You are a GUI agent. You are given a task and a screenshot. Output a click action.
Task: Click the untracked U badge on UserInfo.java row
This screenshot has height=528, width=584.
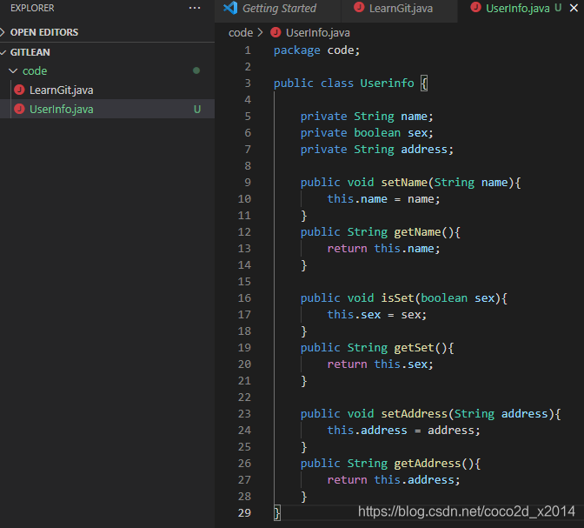pos(197,110)
